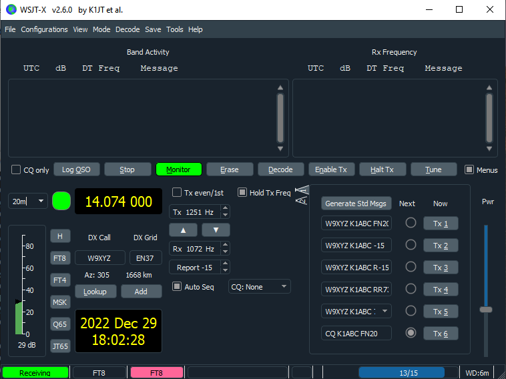Enable Tx even/1st checkbox
The image size is (506, 379).
tap(176, 192)
